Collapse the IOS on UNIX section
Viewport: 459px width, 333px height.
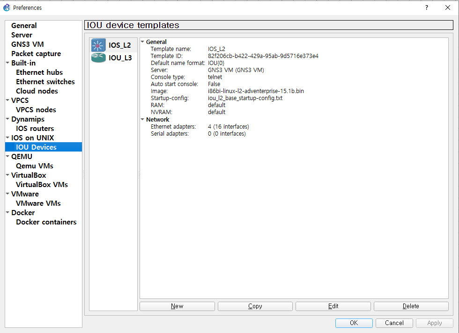point(7,138)
